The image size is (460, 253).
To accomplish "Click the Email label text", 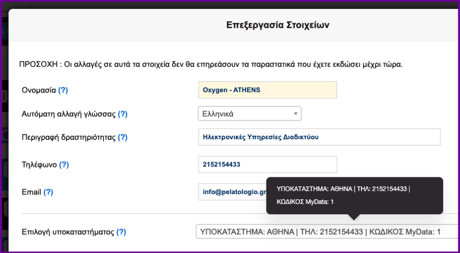I will (31, 192).
